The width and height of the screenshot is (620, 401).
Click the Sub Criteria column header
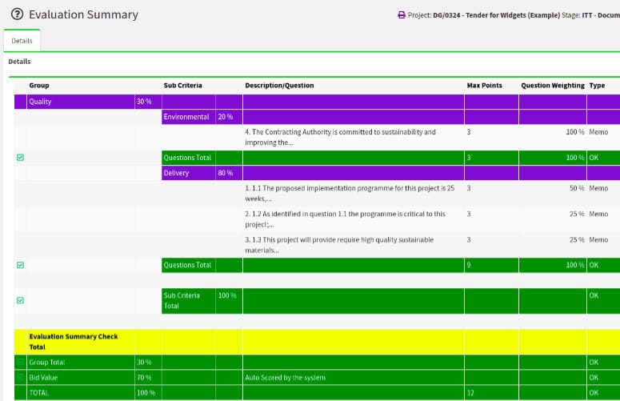(x=182, y=86)
